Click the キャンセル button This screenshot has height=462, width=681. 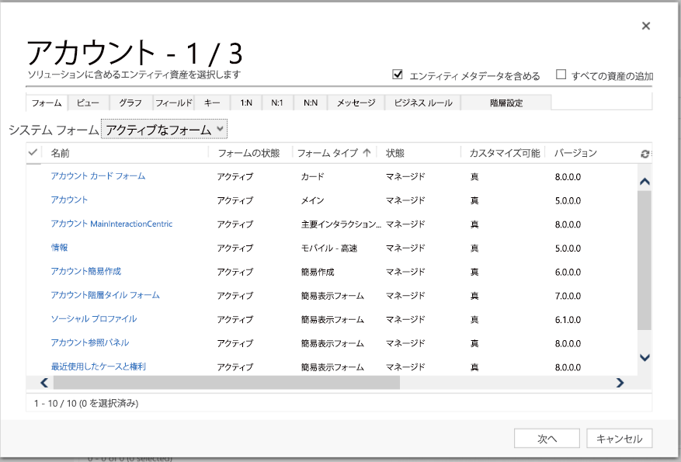[x=619, y=438]
